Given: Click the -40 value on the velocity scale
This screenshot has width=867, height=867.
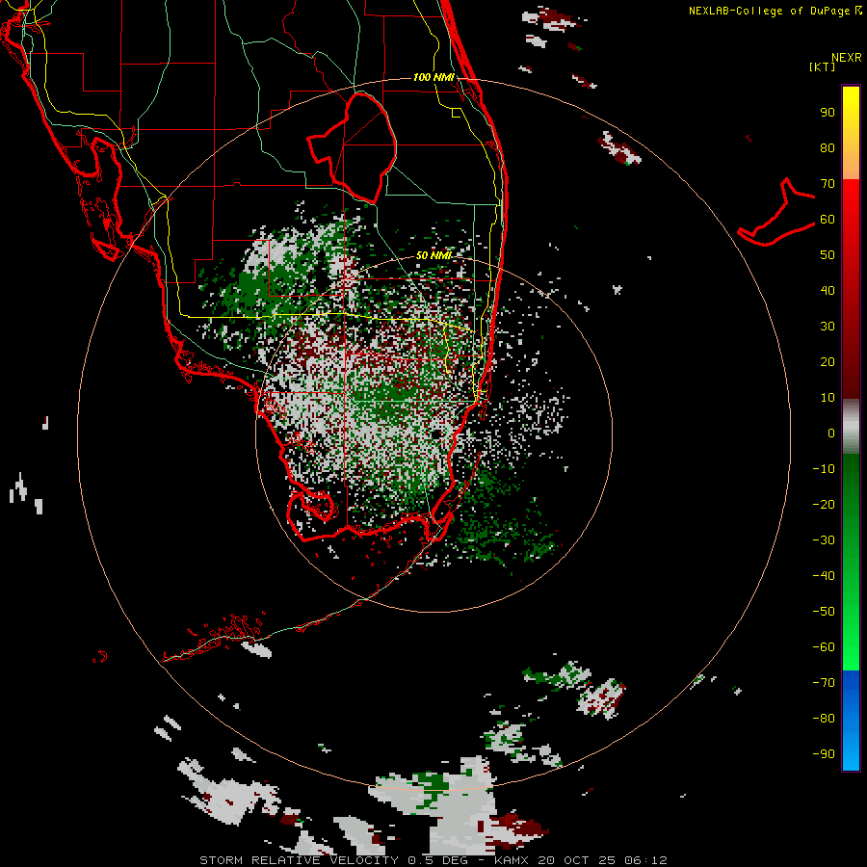Looking at the screenshot, I should (x=824, y=576).
